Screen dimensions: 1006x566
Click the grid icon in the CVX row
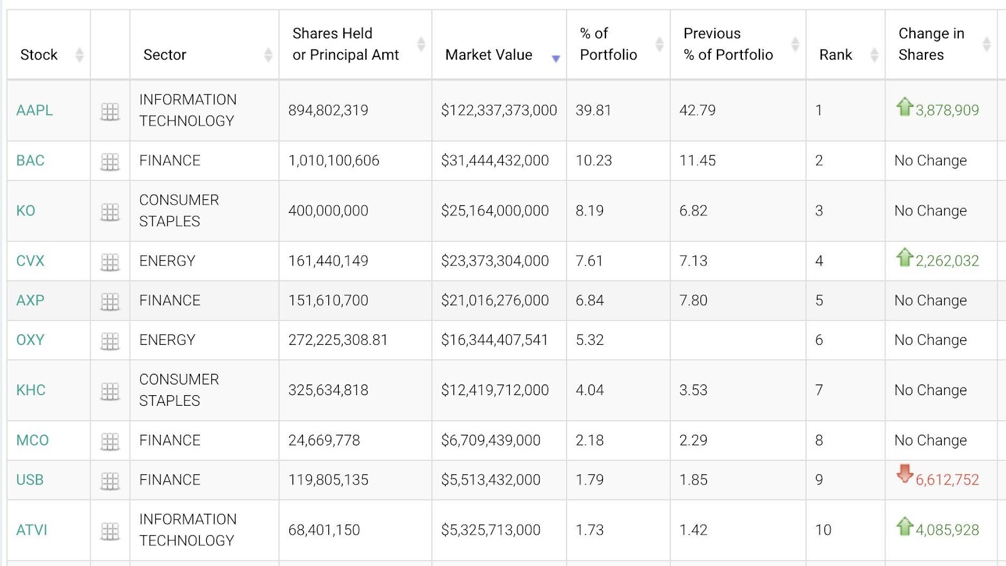click(x=110, y=262)
